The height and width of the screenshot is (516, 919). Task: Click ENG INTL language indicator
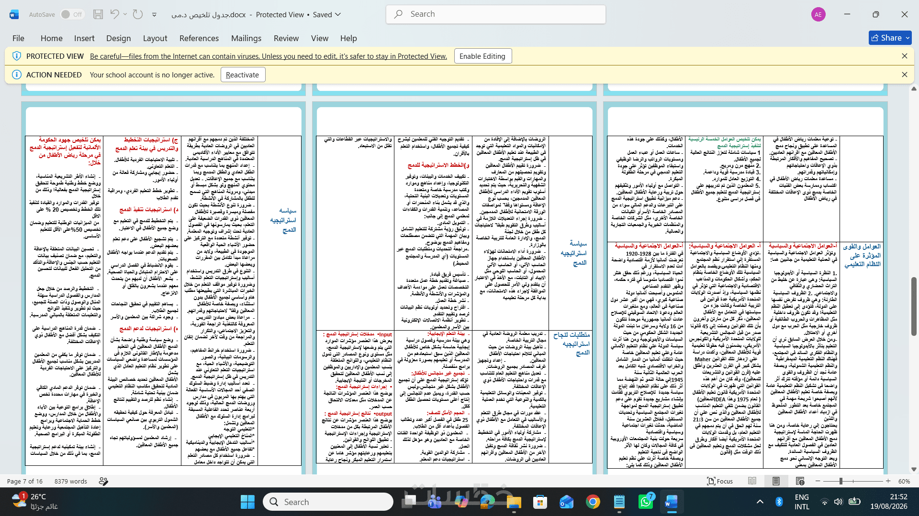click(x=802, y=502)
